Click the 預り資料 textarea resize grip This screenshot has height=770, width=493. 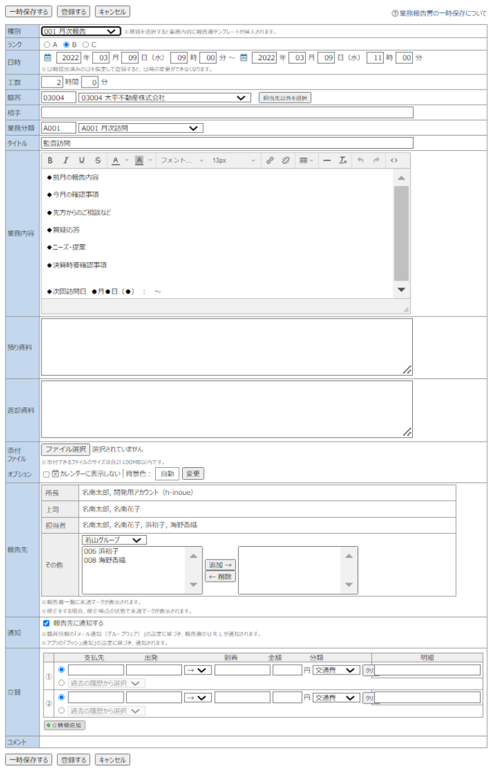click(407, 370)
